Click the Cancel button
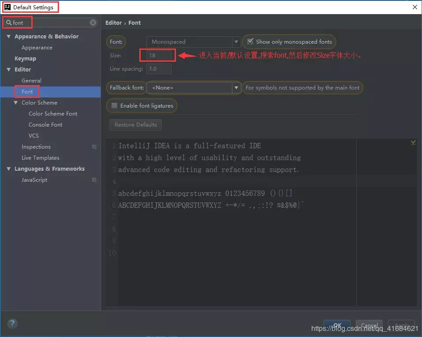 pos(369,325)
